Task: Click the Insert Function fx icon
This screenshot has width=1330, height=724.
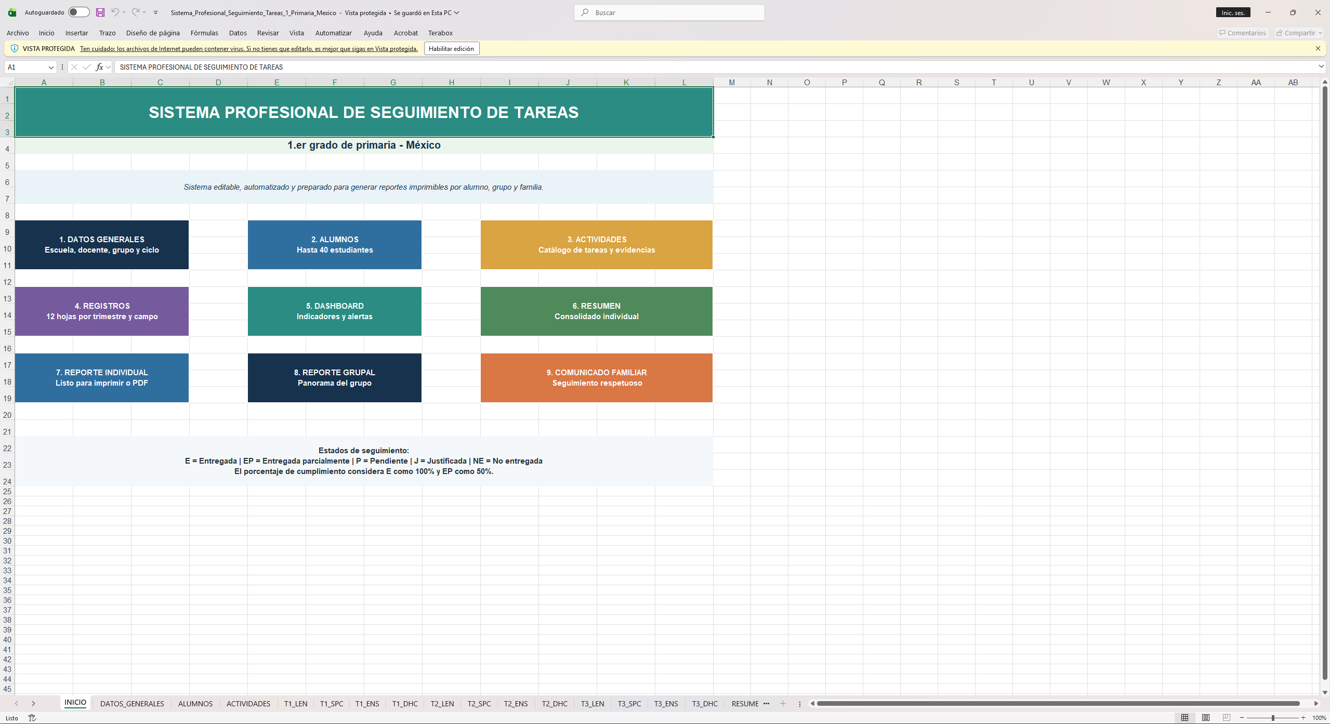Action: coord(99,67)
